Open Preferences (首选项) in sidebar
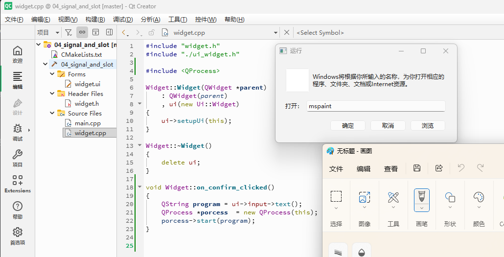 click(17, 236)
